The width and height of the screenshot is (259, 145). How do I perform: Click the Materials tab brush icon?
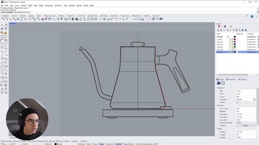[239, 79]
